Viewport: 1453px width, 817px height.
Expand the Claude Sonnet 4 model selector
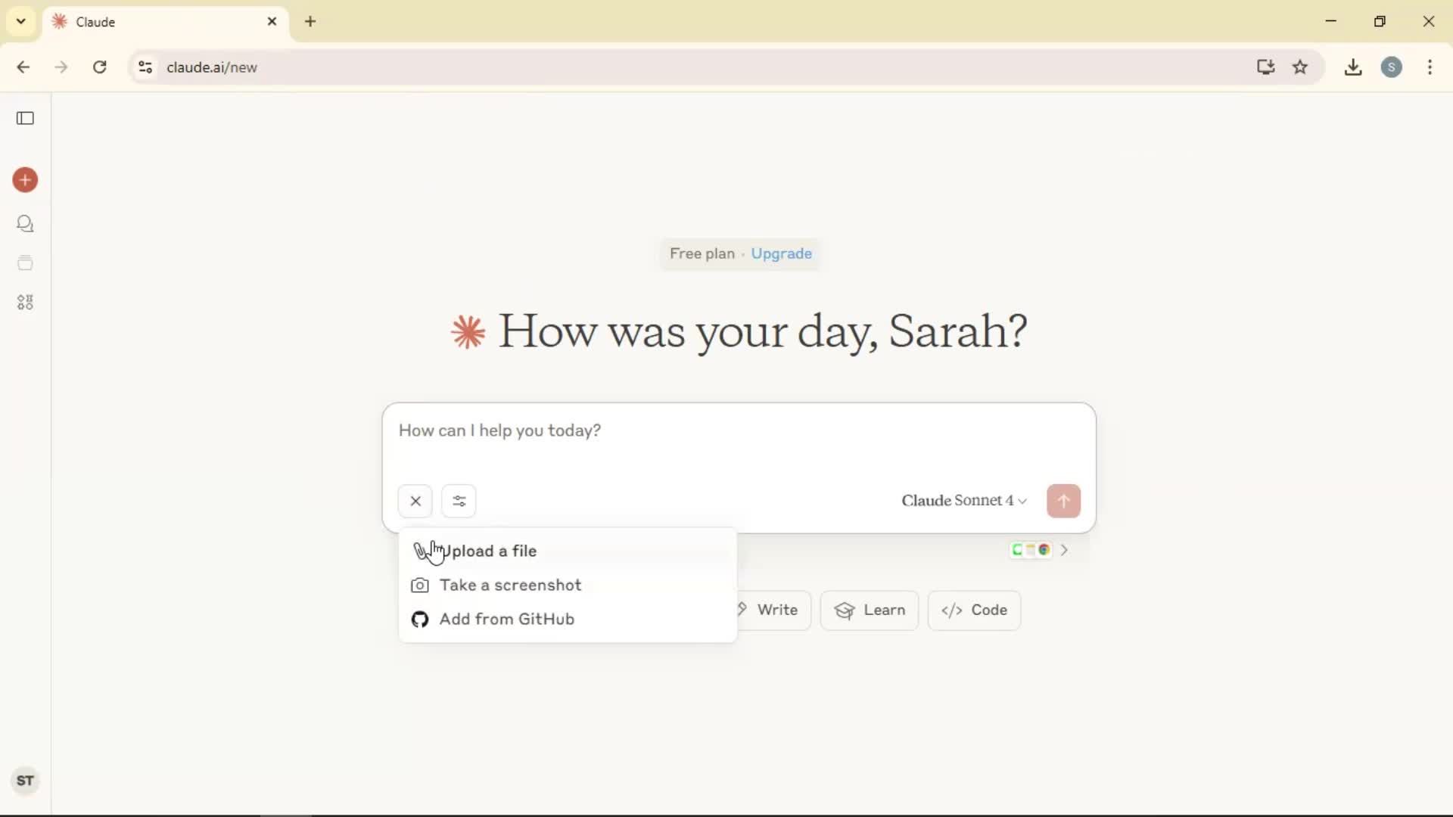click(964, 501)
